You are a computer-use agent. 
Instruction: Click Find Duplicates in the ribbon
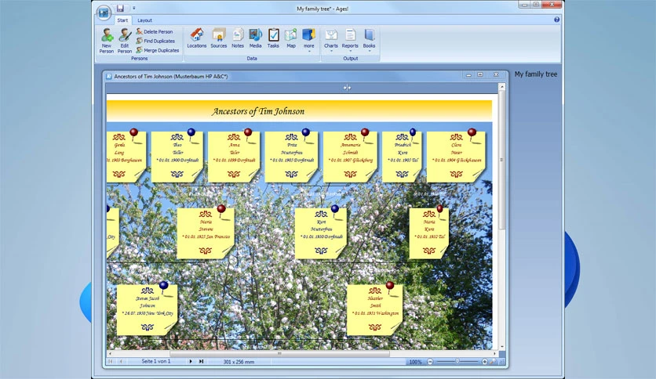[155, 41]
